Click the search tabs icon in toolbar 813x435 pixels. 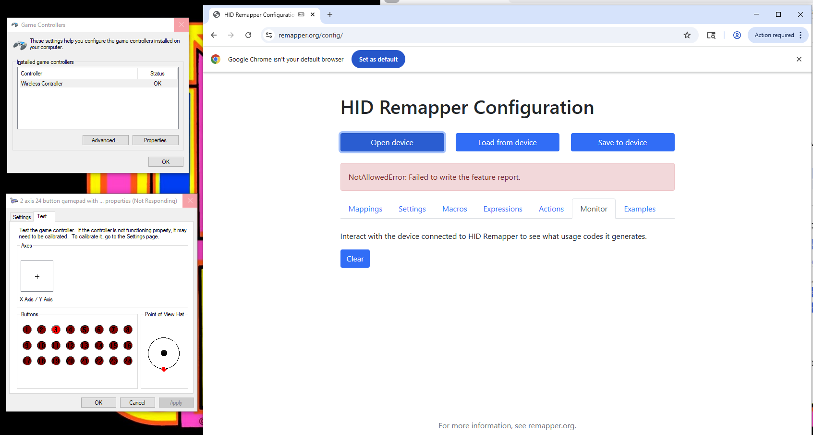(x=711, y=35)
